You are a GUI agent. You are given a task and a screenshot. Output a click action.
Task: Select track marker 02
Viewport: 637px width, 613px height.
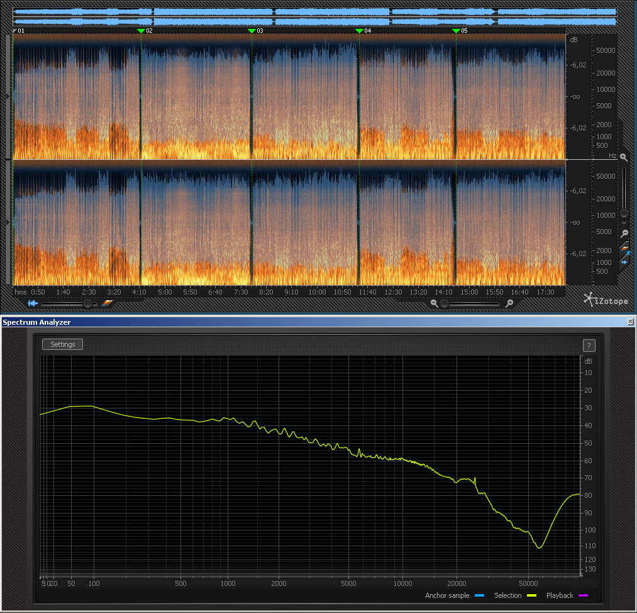tap(141, 30)
